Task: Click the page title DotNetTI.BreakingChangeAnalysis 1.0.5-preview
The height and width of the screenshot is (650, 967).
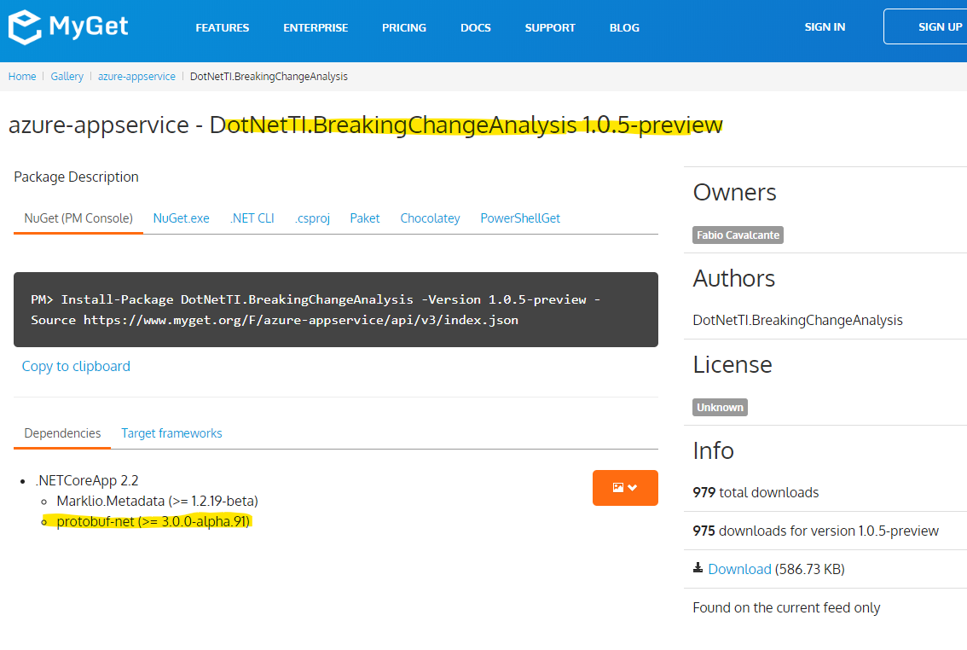Action: pyautogui.click(x=466, y=125)
